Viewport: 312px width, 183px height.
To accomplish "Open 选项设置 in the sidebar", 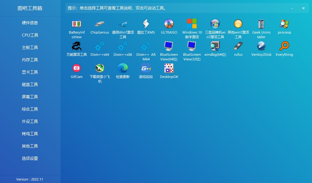I will click(30, 158).
